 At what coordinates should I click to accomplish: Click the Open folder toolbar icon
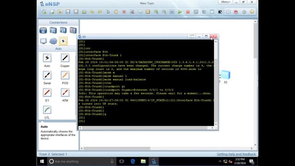click(84, 12)
